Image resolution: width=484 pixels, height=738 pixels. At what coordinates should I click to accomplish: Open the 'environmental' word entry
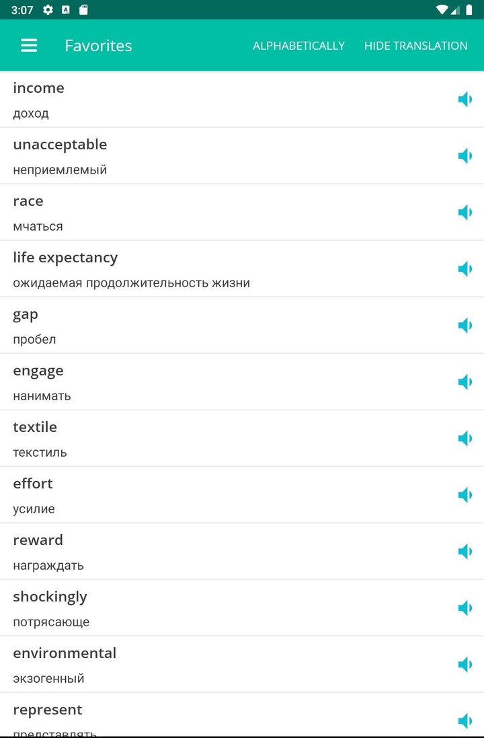[x=202, y=665]
